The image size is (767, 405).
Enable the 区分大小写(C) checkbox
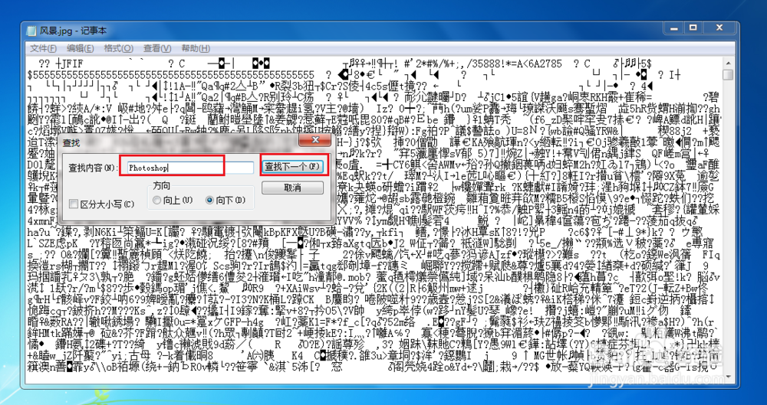pos(74,204)
